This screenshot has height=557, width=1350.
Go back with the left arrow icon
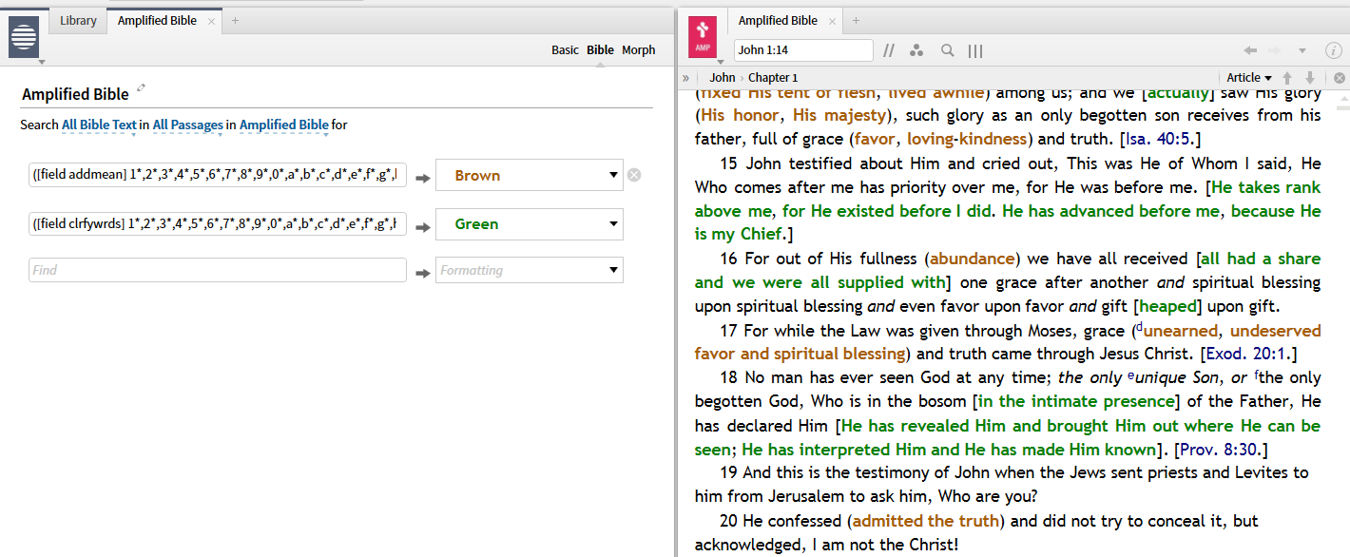point(1250,50)
